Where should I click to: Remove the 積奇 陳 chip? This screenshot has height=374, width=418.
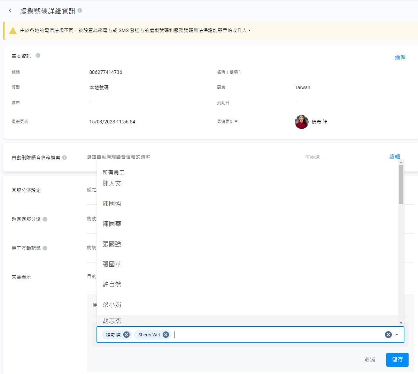point(126,335)
